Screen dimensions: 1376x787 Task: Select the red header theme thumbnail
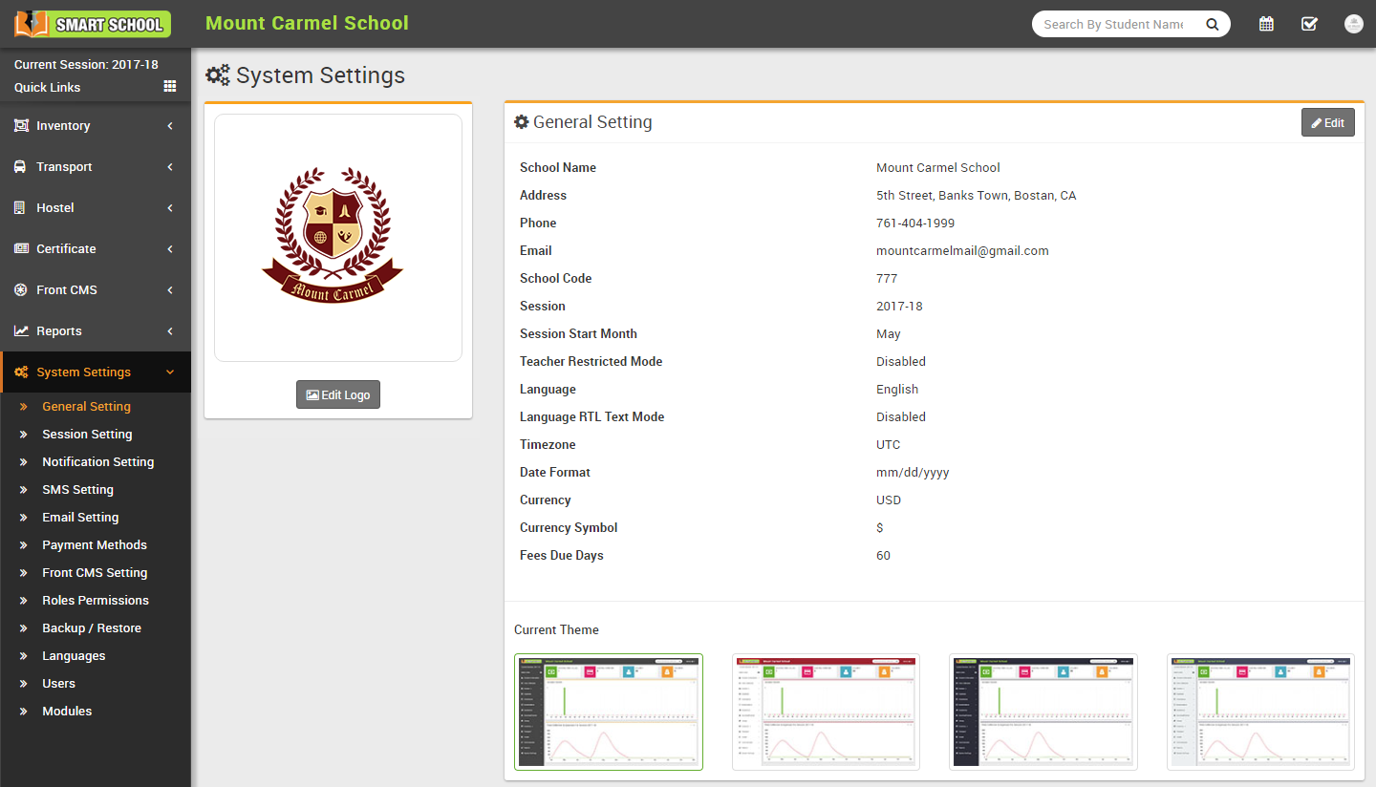(826, 712)
